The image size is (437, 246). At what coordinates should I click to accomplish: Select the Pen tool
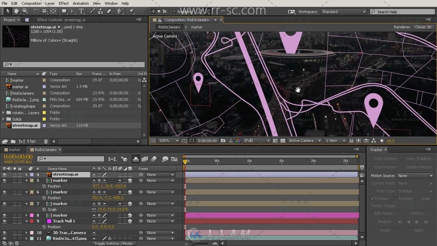click(73, 11)
